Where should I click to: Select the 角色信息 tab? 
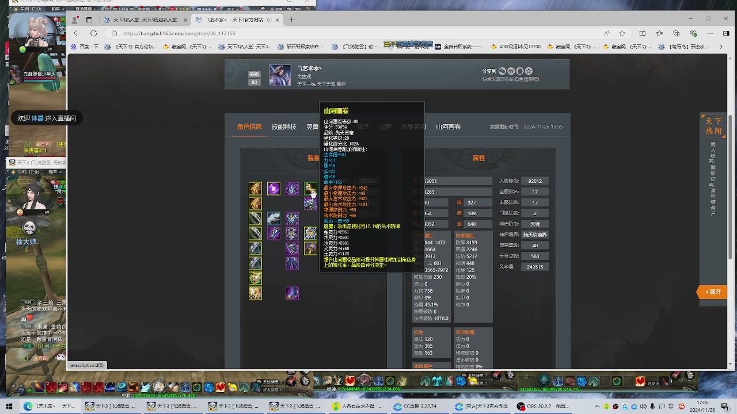point(249,126)
